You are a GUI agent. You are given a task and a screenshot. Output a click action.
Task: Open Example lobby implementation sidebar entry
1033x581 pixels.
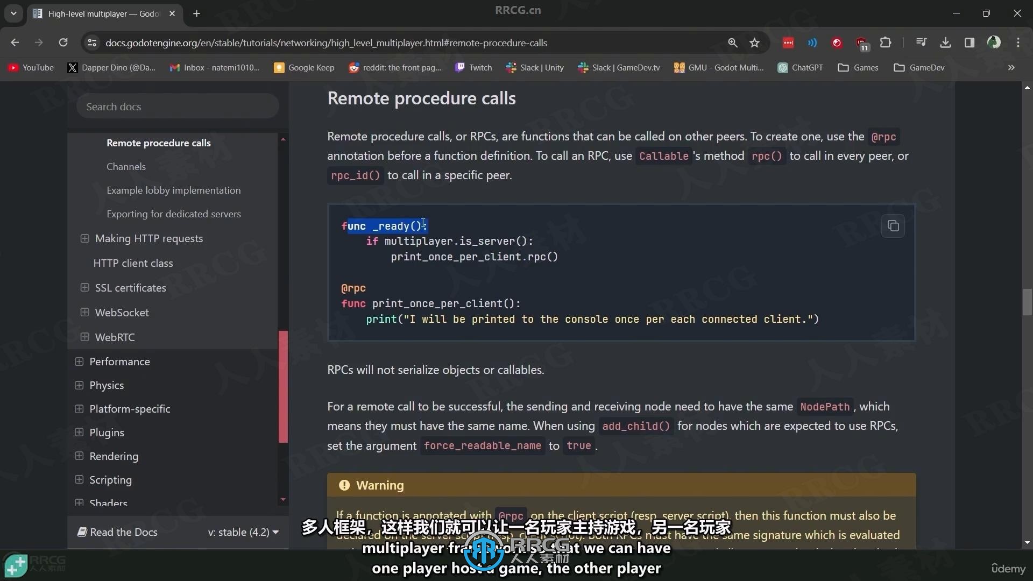click(x=173, y=190)
